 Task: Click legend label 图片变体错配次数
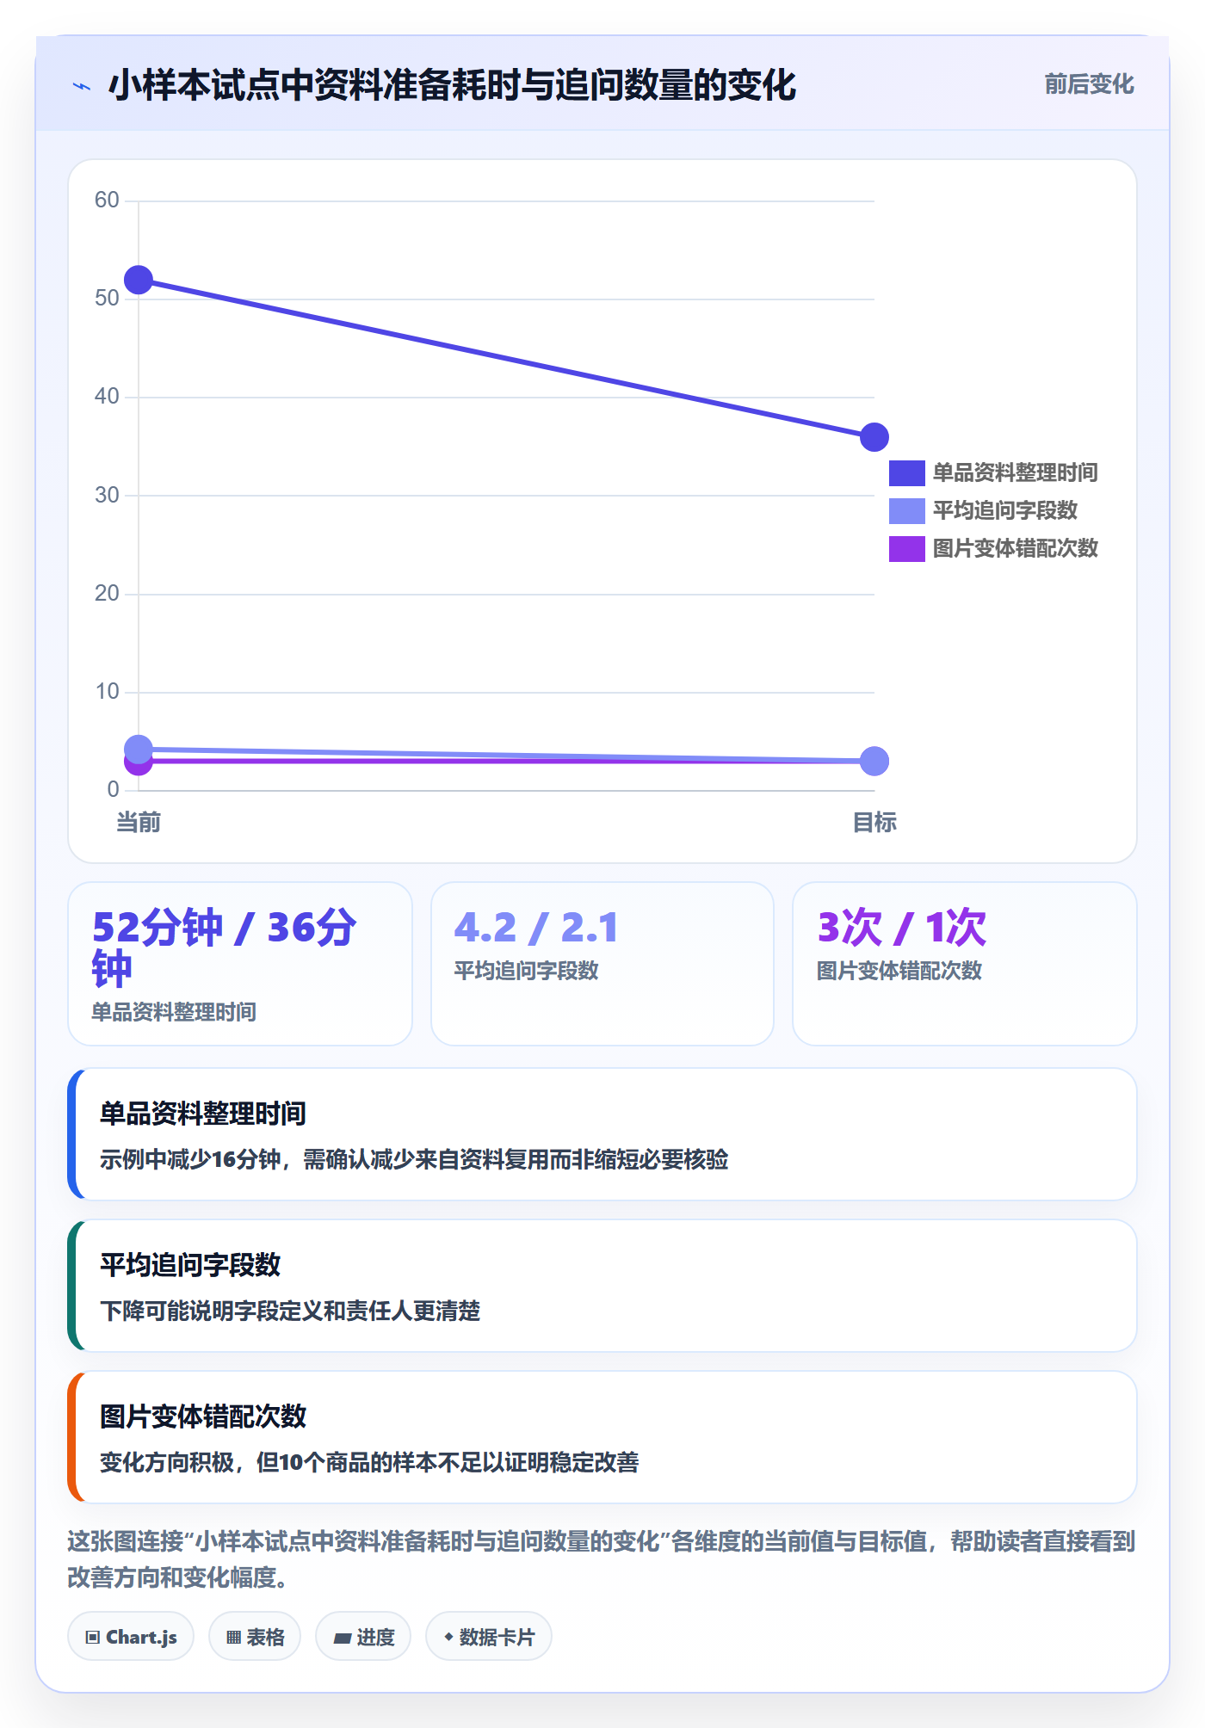point(1015,549)
